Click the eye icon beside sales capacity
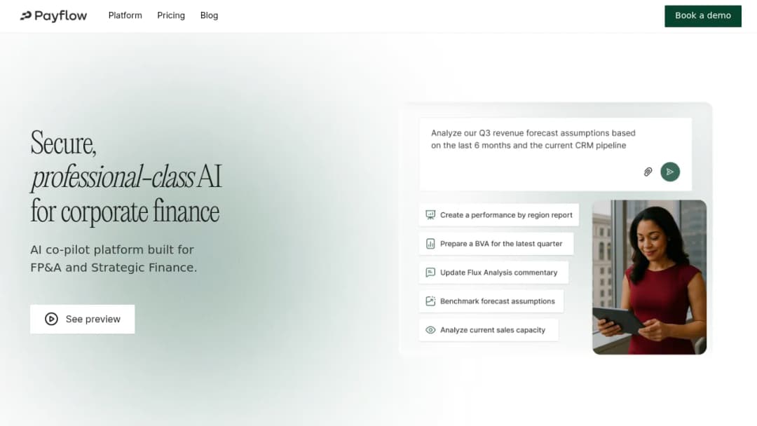Viewport: 757px width, 426px height. [430, 330]
